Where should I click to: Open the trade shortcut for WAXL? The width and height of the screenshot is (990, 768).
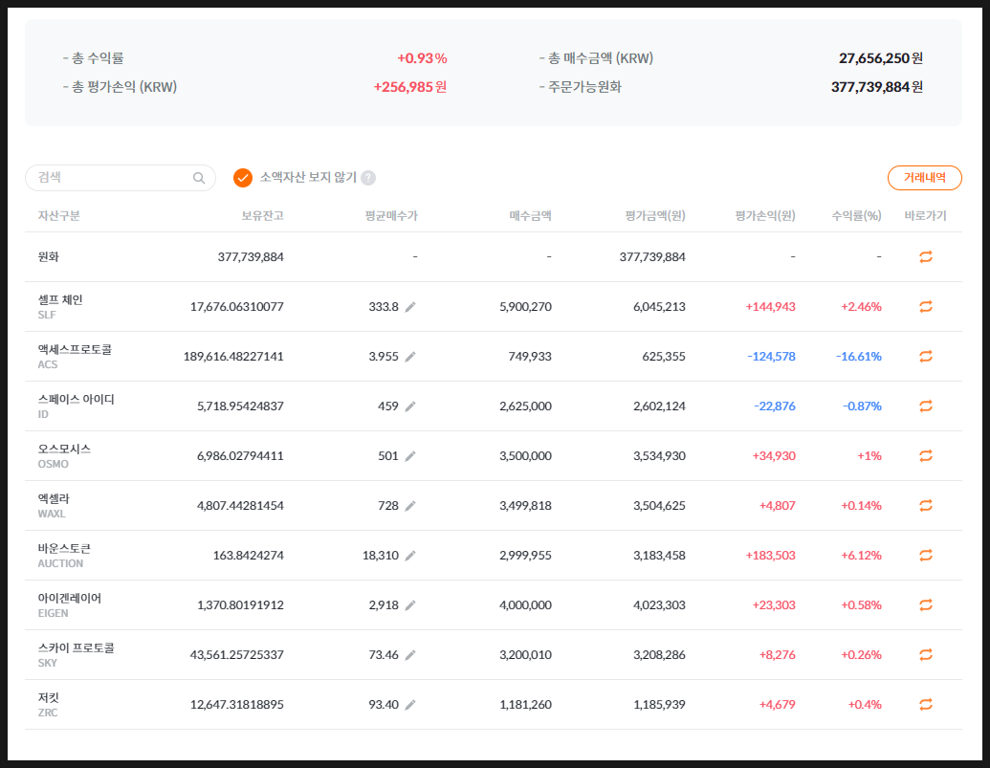pyautogui.click(x=926, y=506)
